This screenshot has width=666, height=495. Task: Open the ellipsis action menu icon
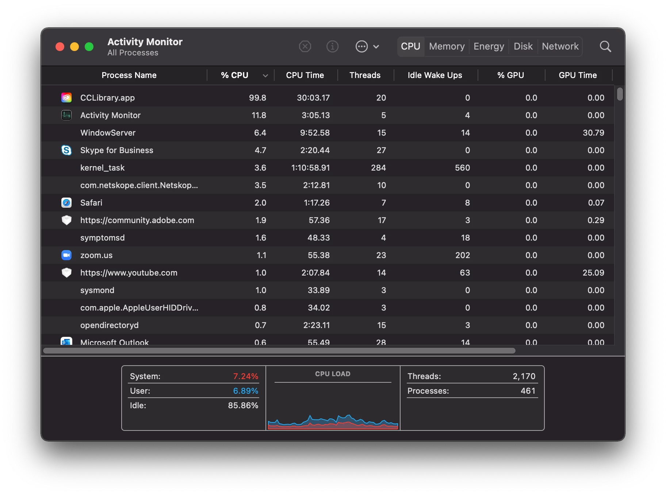tap(361, 46)
